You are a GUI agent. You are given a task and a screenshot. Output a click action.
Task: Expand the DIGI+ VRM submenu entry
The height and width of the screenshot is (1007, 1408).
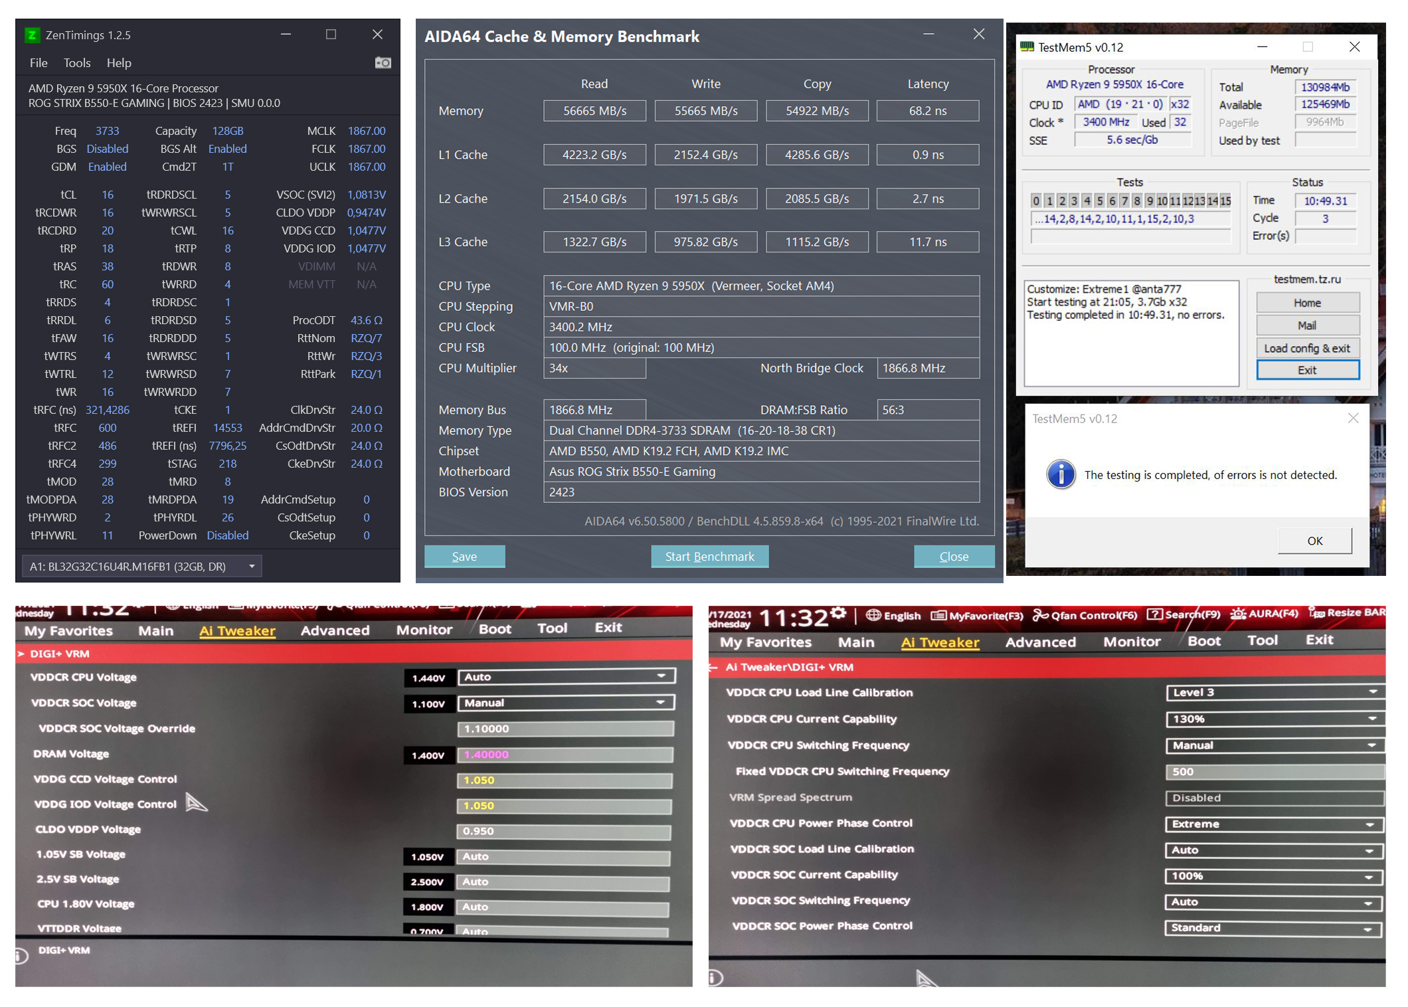(60, 654)
